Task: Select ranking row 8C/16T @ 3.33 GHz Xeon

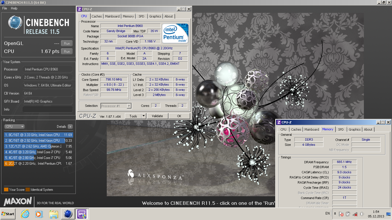Action: (x=38, y=135)
